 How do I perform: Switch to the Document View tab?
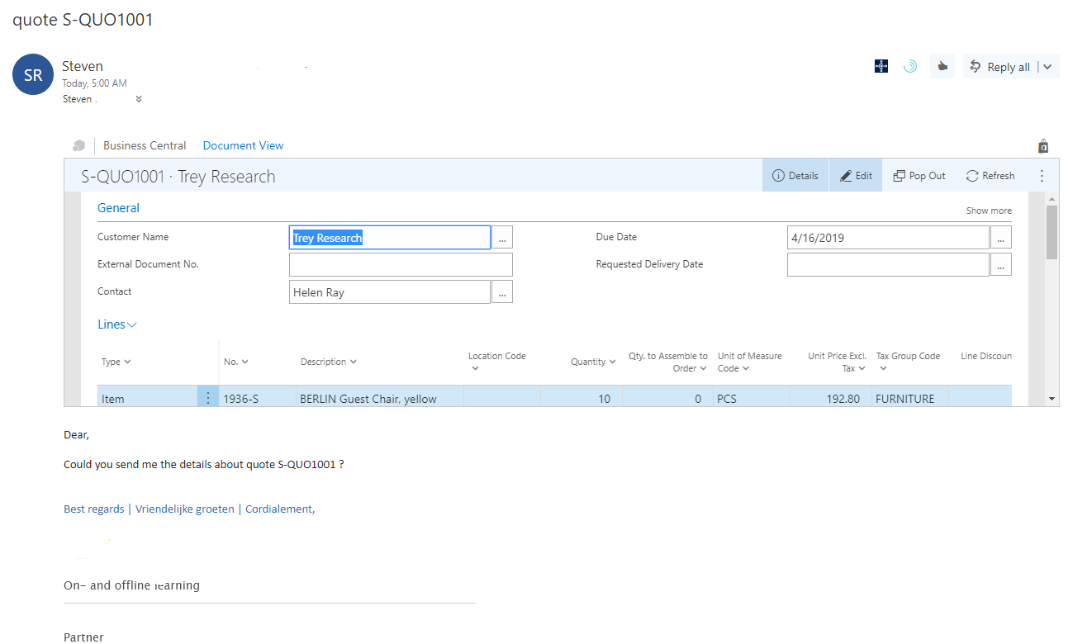click(243, 145)
